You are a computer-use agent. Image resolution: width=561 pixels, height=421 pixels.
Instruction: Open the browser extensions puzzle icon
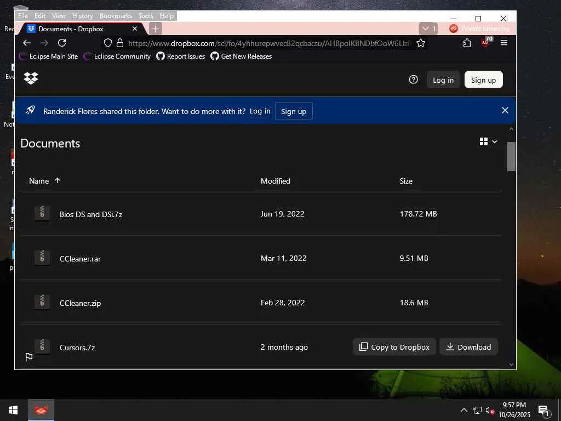(467, 43)
